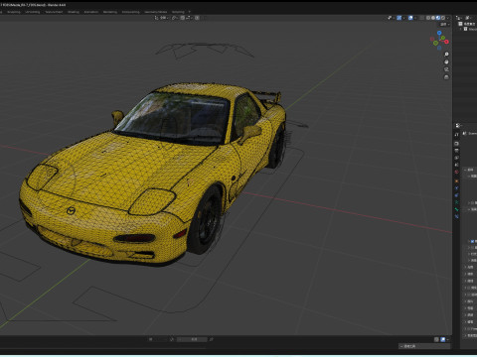477x357 pixels.
Task: Open the Geometry Nodes workspace tab
Action: point(156,12)
